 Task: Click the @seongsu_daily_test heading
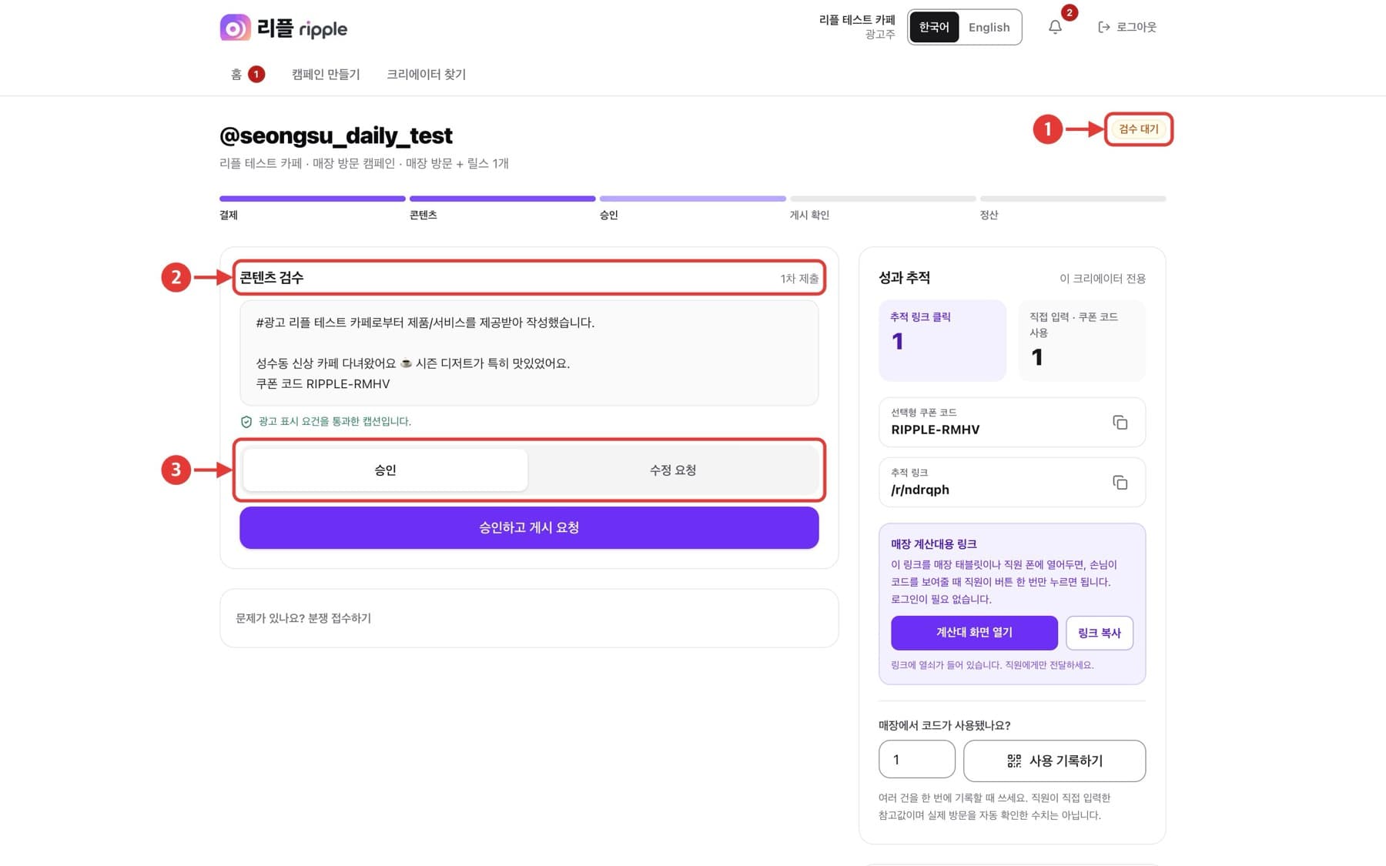(x=336, y=135)
